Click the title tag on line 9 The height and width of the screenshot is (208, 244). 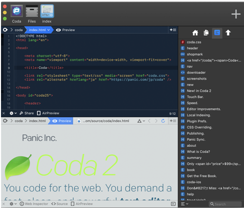[44, 67]
